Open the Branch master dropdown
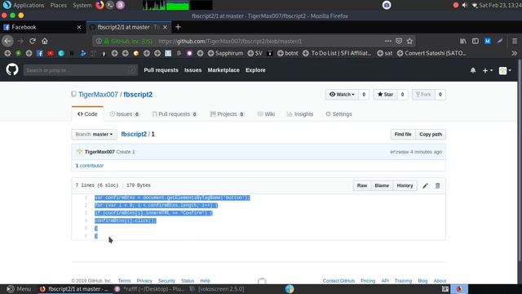This screenshot has width=522, height=294. [x=95, y=134]
